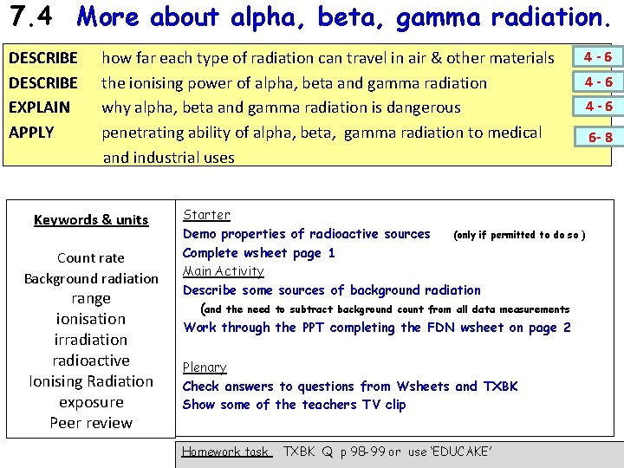This screenshot has height=468, width=624.
Task: Click 'Demo properties of radioactive sources' line
Action: [x=307, y=234]
